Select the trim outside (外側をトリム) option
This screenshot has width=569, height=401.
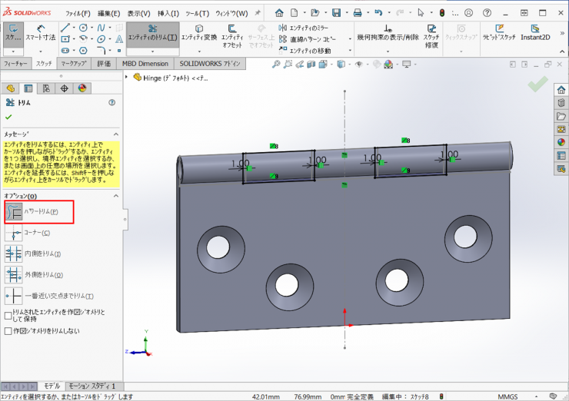pos(14,274)
